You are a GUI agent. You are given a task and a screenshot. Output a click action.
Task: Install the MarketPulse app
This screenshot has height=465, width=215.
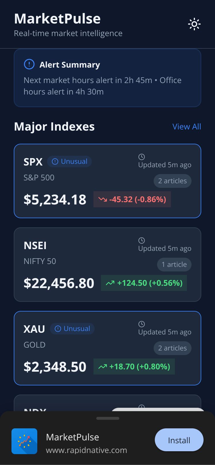[x=179, y=440]
